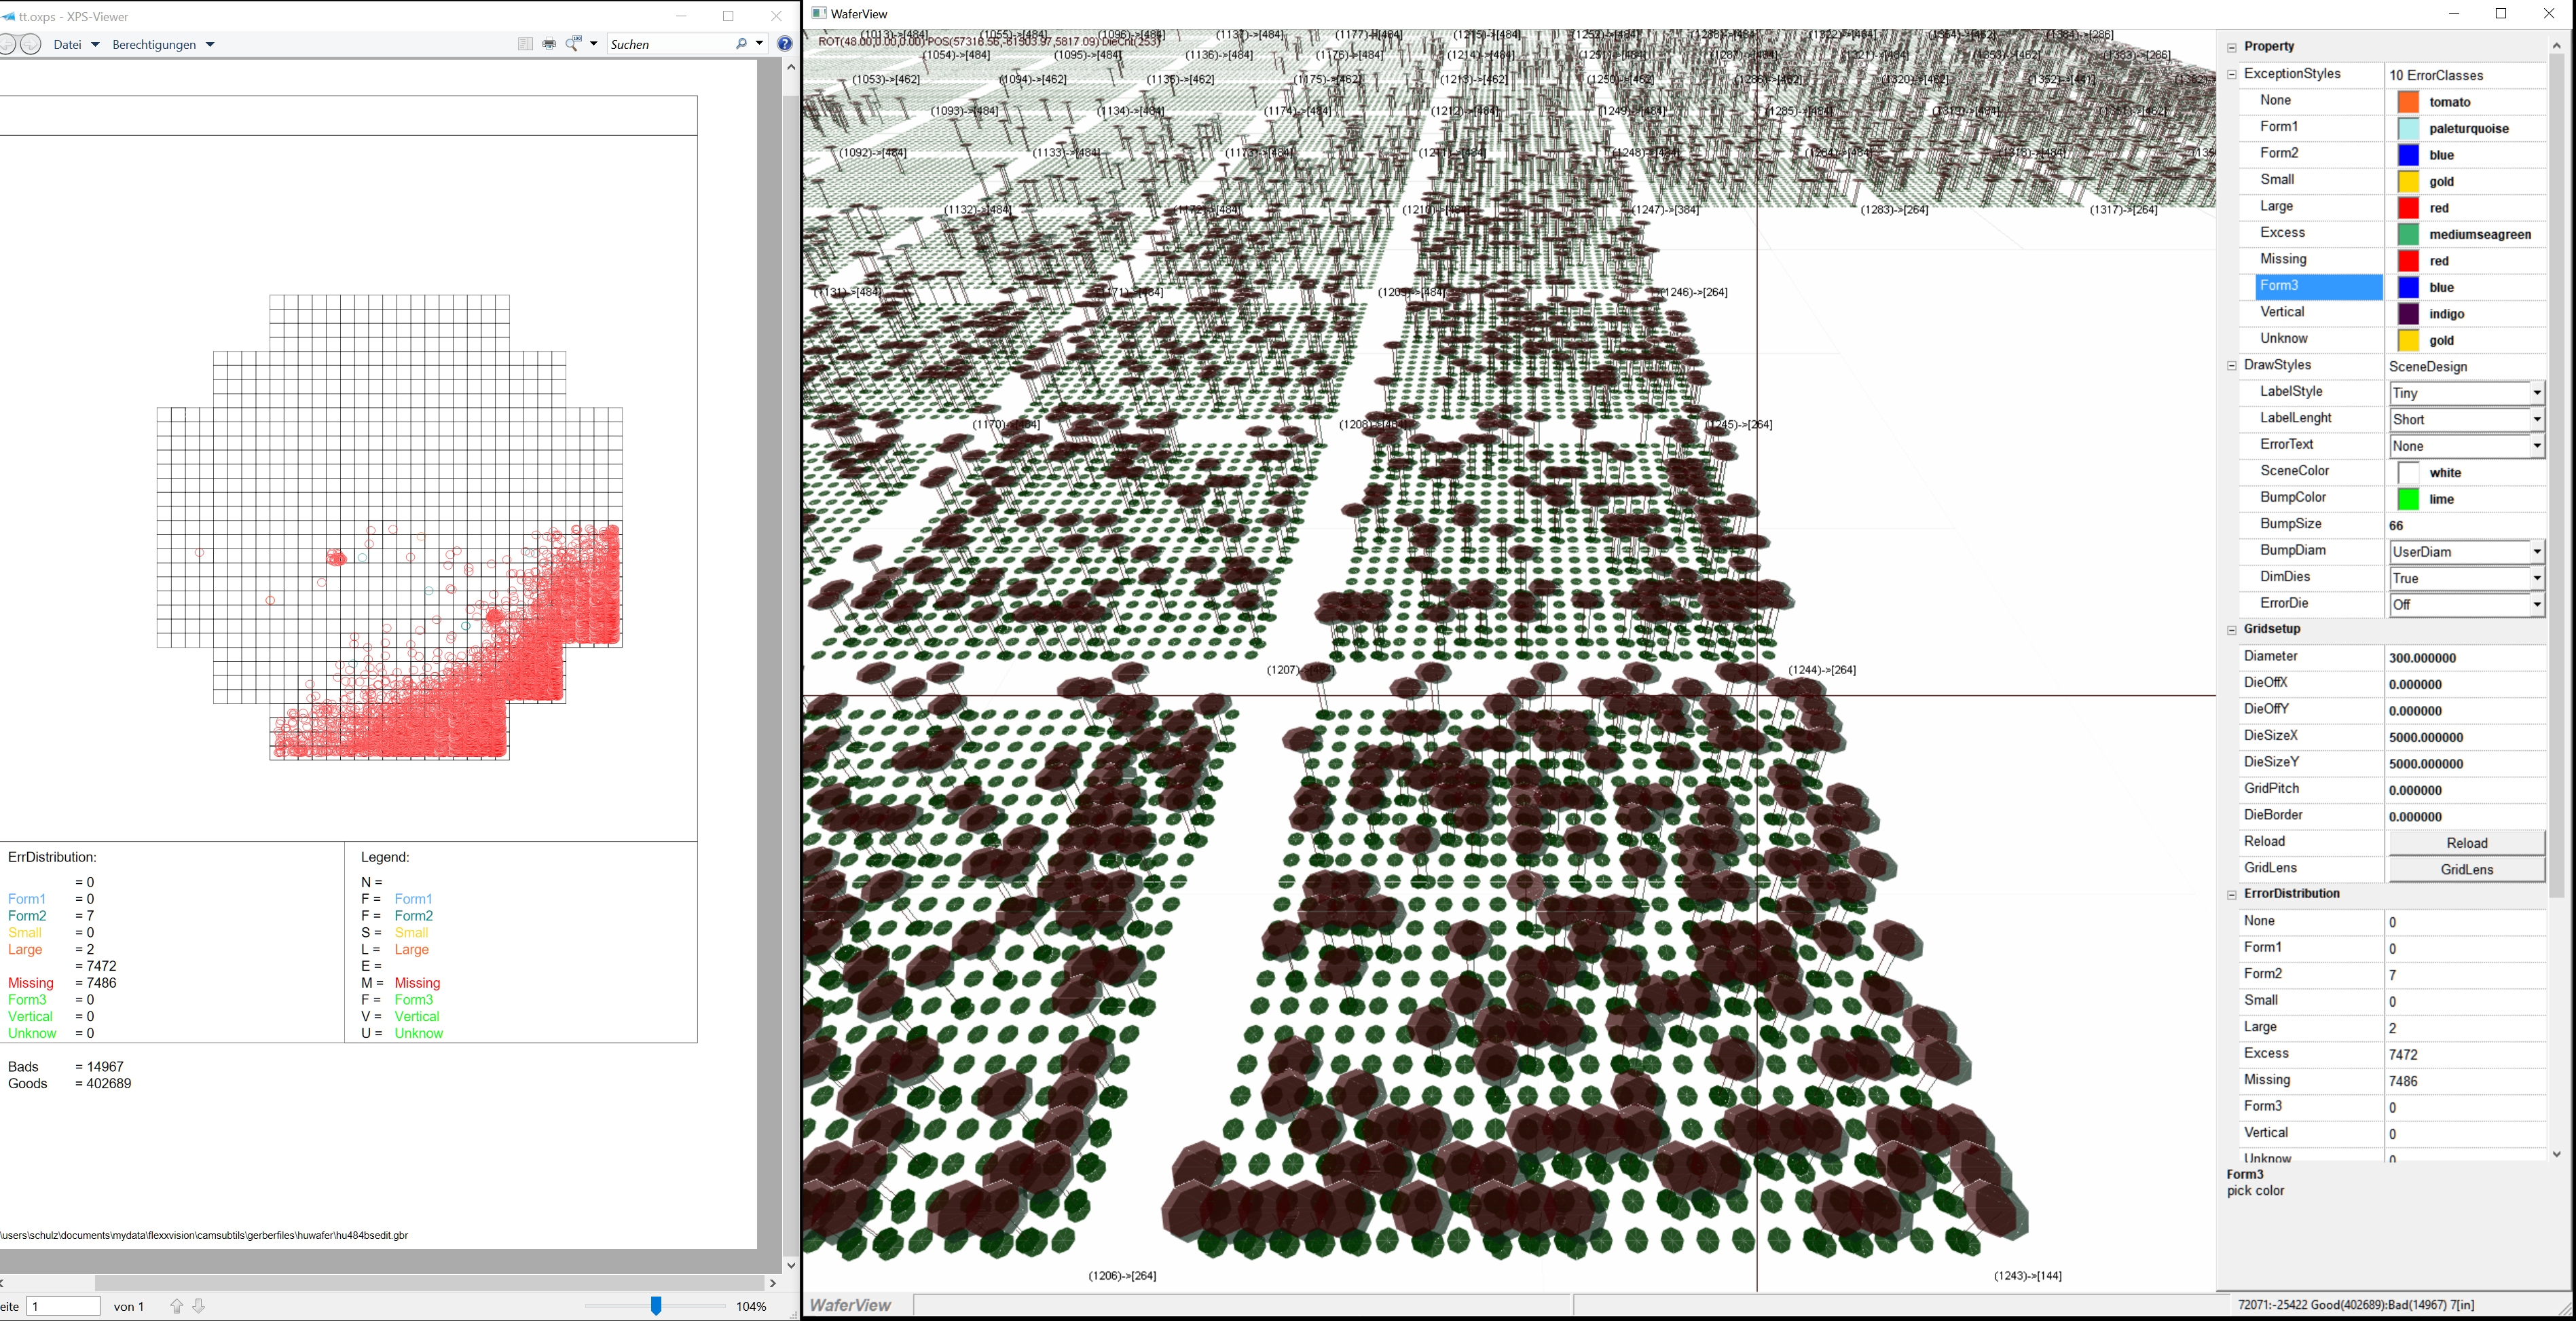Image resolution: width=2576 pixels, height=1321 pixels.
Task: Open the LabelLenght dropdown
Action: pyautogui.click(x=2537, y=419)
